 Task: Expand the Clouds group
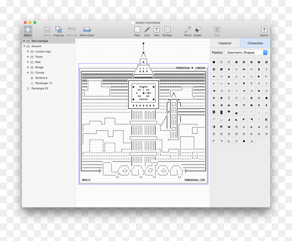point(28,72)
